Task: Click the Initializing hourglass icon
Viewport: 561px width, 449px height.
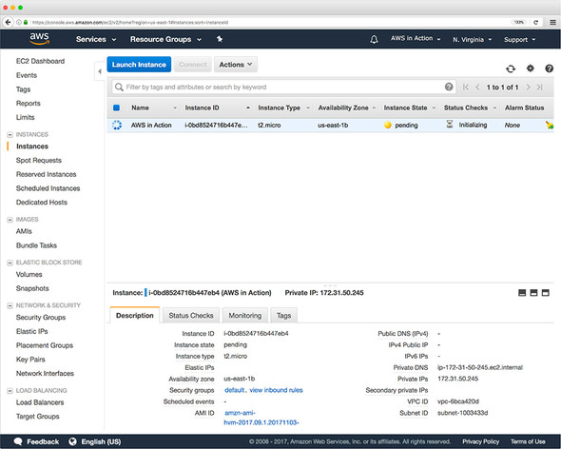Action: [450, 125]
